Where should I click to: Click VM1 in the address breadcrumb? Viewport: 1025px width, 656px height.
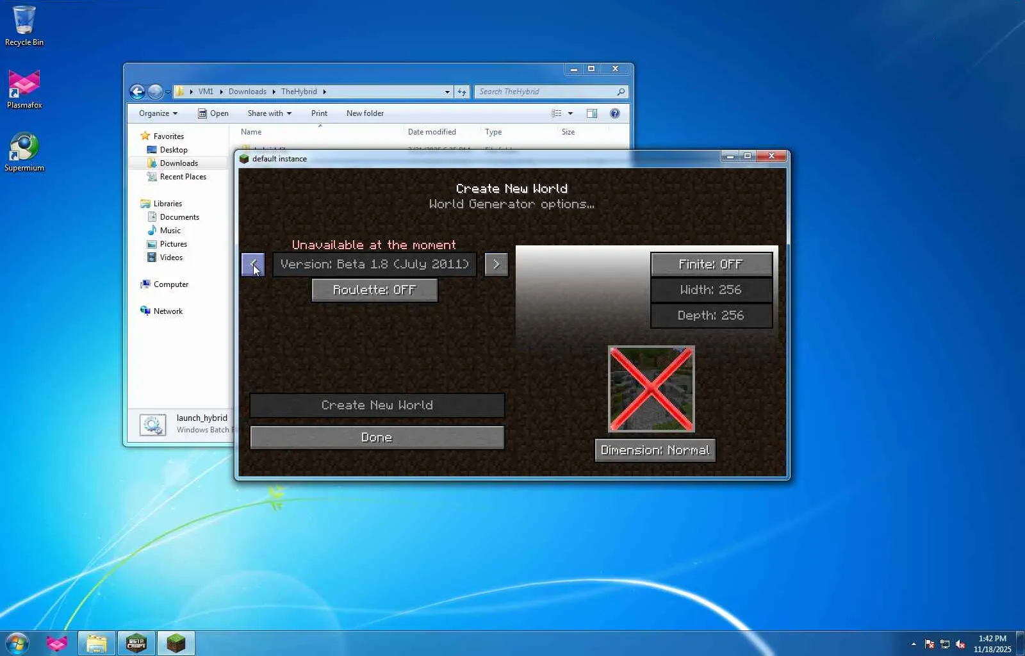[206, 92]
